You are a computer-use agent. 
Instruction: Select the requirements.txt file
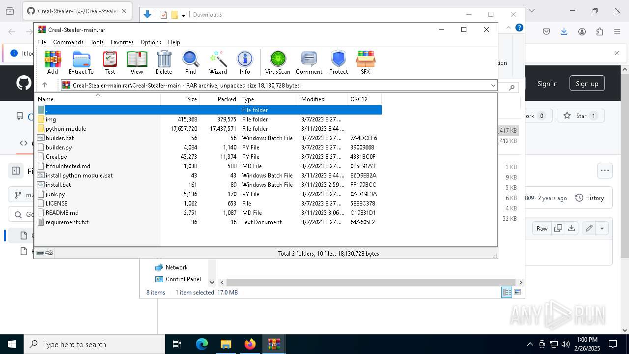click(209, 222)
